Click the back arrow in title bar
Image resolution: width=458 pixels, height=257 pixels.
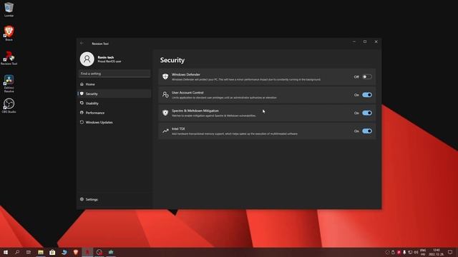click(82, 44)
